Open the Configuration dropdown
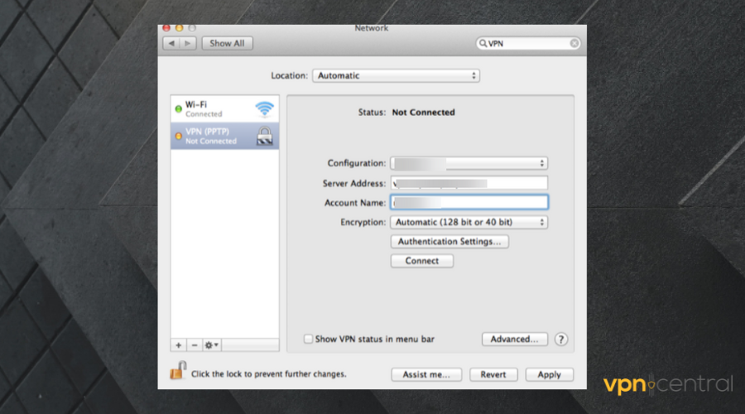Image resolution: width=745 pixels, height=414 pixels. [469, 163]
